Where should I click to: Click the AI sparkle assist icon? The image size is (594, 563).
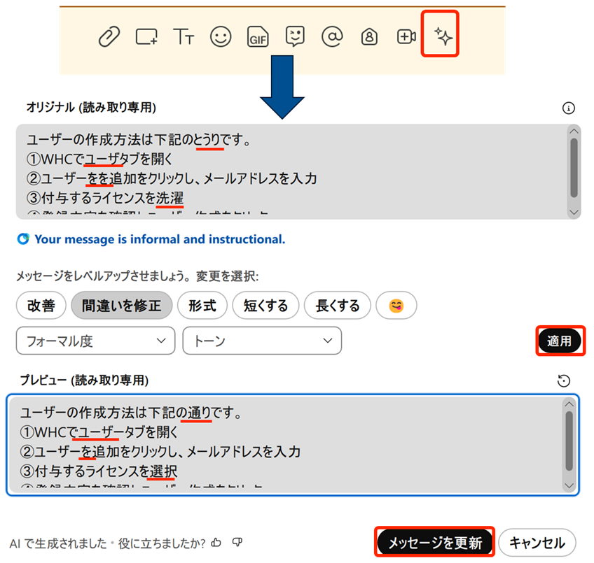click(443, 36)
